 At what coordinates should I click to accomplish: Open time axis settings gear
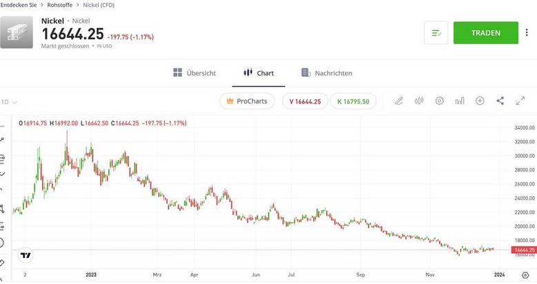(525, 274)
